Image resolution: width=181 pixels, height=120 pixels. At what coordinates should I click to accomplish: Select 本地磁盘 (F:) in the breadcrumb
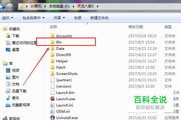tap(59, 6)
